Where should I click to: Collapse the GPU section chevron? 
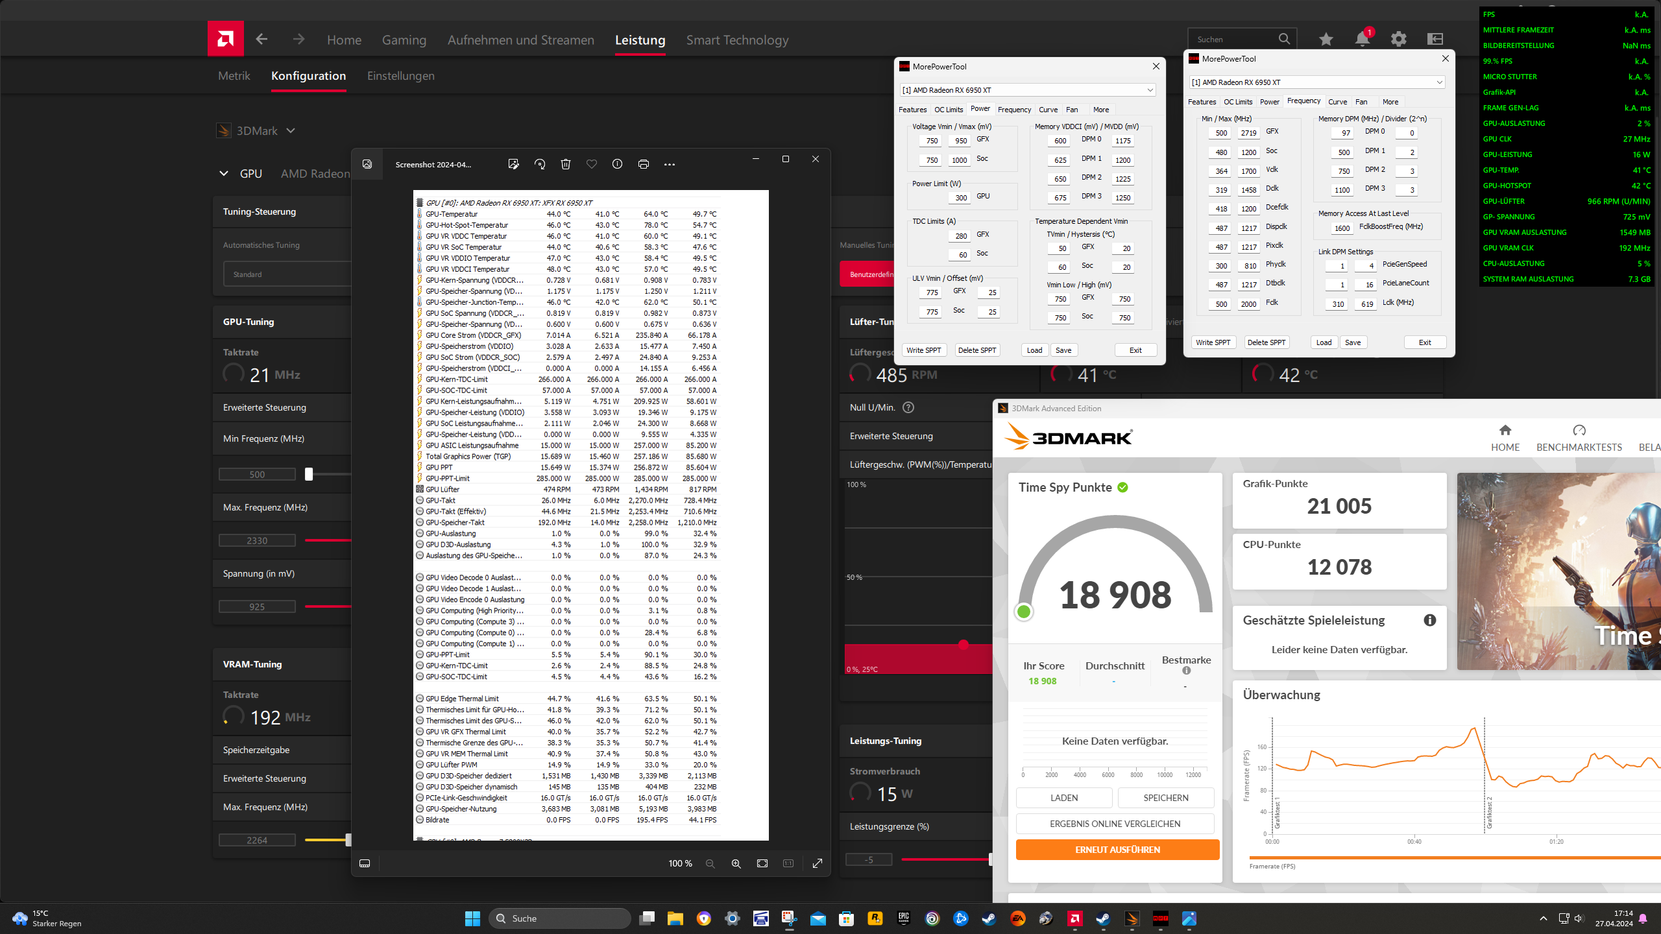pos(224,173)
